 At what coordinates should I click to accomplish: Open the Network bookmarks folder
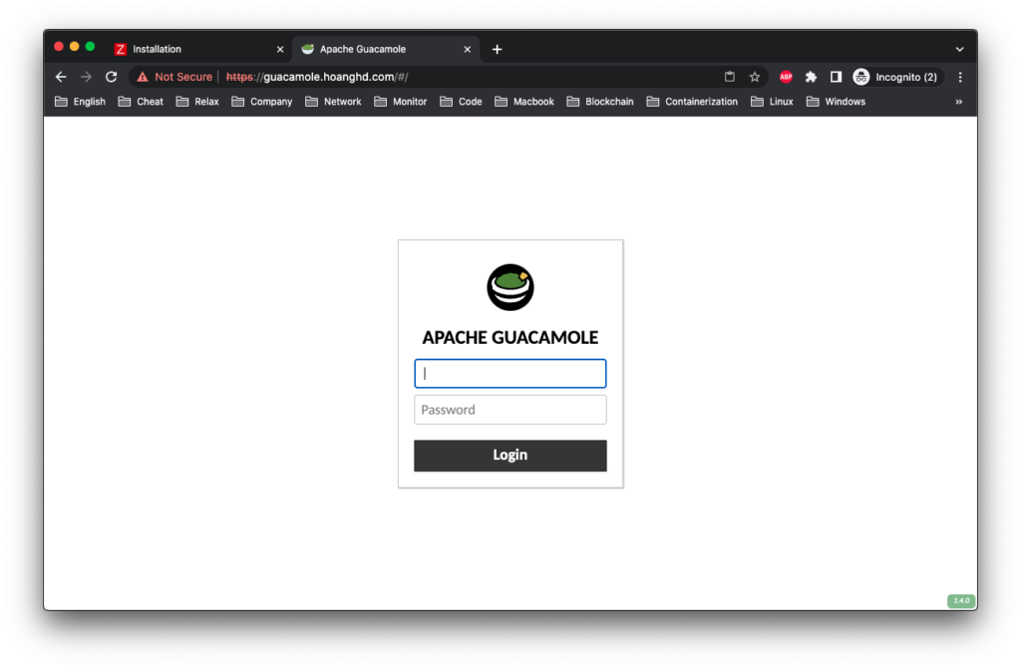click(x=333, y=102)
